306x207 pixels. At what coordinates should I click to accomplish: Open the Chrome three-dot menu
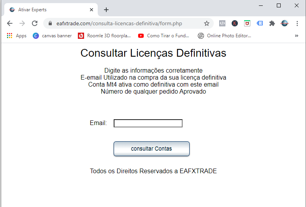297,23
